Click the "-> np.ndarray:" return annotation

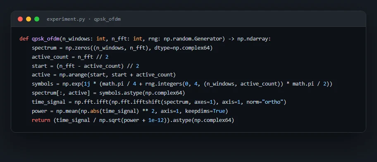point(250,39)
